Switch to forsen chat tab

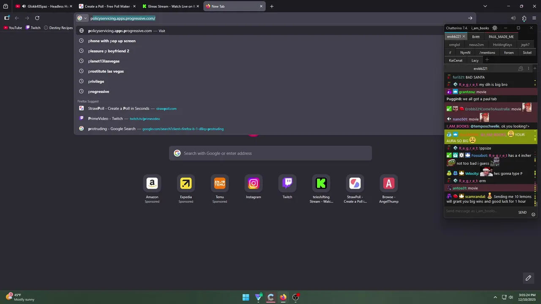pyautogui.click(x=509, y=53)
